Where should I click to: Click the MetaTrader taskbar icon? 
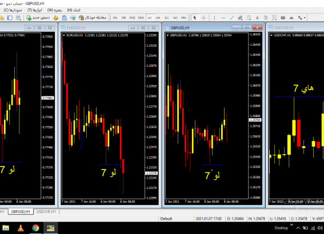coord(50,228)
